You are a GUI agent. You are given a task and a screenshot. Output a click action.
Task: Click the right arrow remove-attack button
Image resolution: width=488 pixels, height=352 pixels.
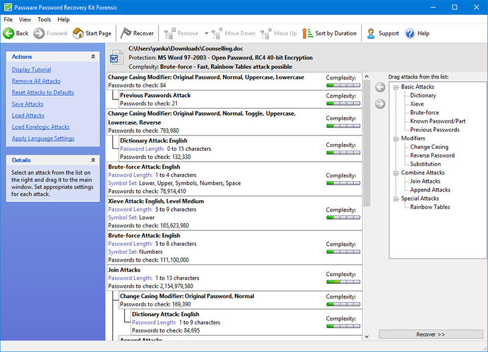point(380,104)
